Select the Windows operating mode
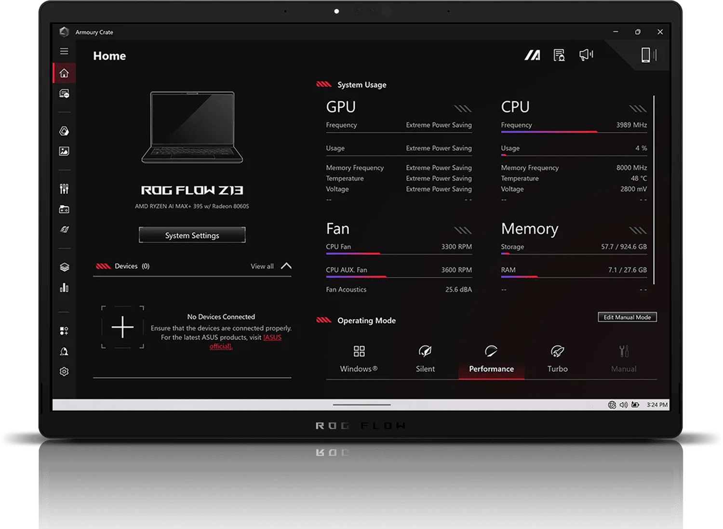 (x=359, y=359)
